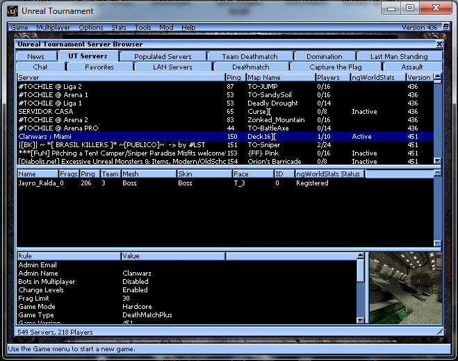Switch to the Assault tab
458x361 pixels.
[x=412, y=67]
